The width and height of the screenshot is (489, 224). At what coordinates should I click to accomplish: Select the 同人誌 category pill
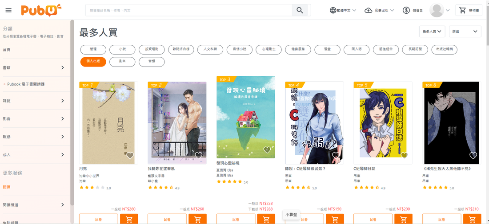click(x=357, y=50)
